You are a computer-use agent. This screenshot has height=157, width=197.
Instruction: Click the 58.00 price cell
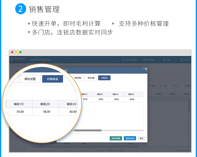pos(100,99)
